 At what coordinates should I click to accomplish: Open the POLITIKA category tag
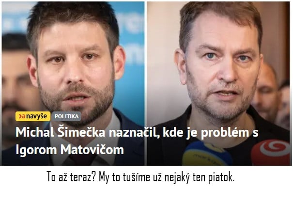click(x=66, y=116)
